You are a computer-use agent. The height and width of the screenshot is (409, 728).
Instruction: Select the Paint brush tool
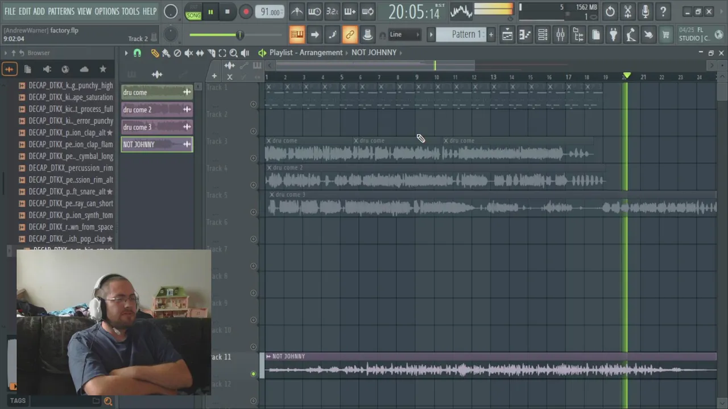[x=166, y=53]
